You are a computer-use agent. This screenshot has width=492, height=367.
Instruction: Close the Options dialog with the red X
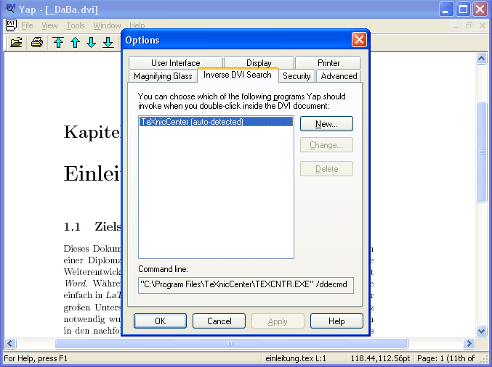click(x=359, y=40)
